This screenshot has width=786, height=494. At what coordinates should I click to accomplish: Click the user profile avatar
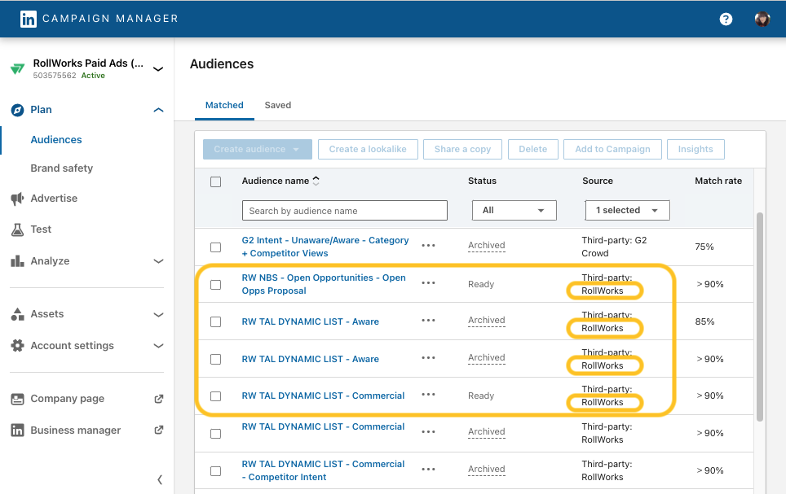(x=762, y=19)
